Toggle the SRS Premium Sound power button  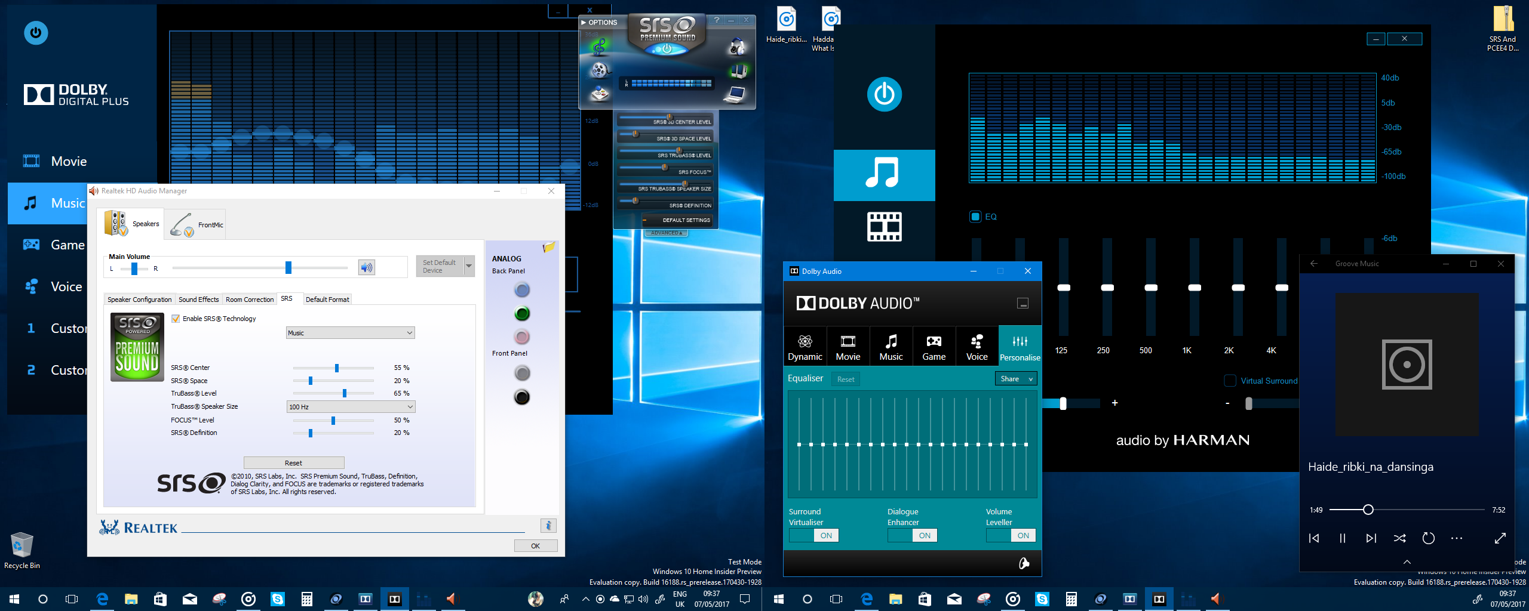pos(667,49)
